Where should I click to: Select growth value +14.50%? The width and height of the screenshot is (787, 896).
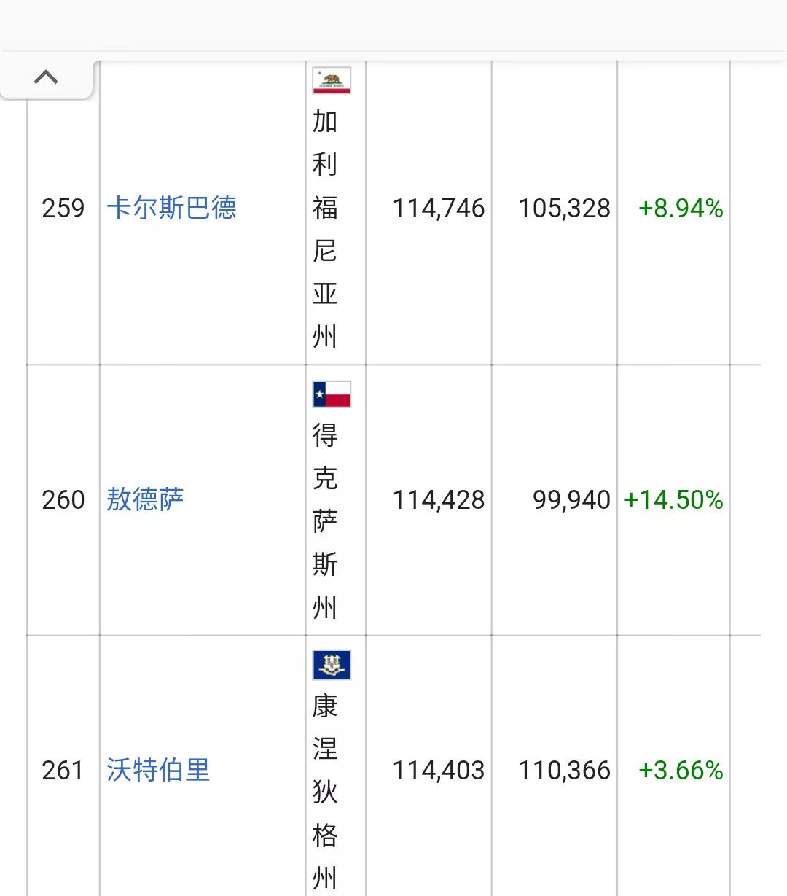(673, 500)
